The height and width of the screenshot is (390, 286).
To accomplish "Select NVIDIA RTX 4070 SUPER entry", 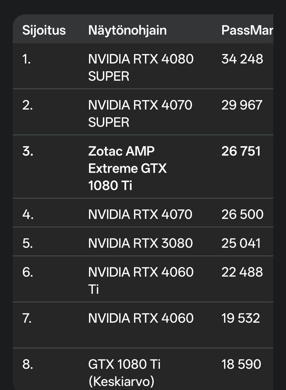I will pos(140,114).
